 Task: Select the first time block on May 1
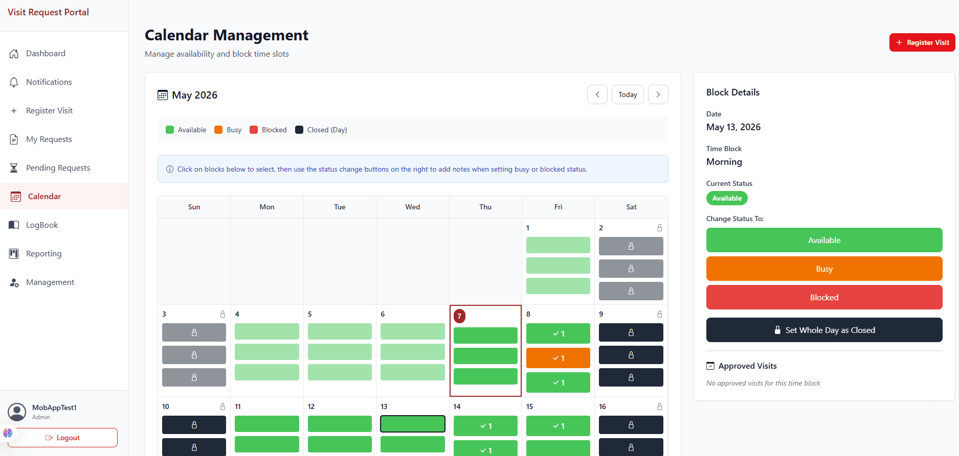pyautogui.click(x=558, y=245)
